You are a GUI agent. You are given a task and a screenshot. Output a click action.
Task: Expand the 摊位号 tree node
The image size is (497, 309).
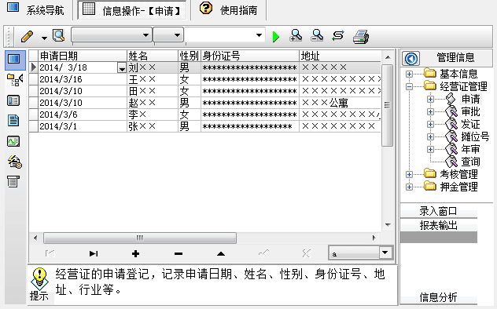[430, 136]
